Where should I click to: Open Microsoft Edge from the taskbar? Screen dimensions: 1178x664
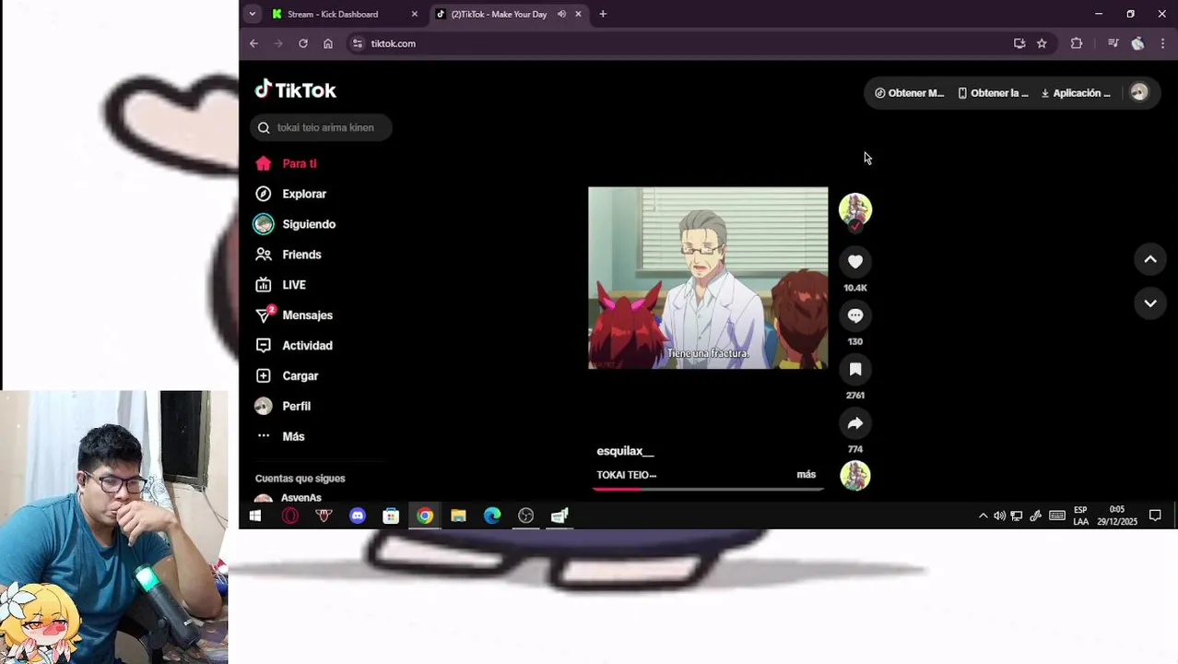[x=492, y=516]
